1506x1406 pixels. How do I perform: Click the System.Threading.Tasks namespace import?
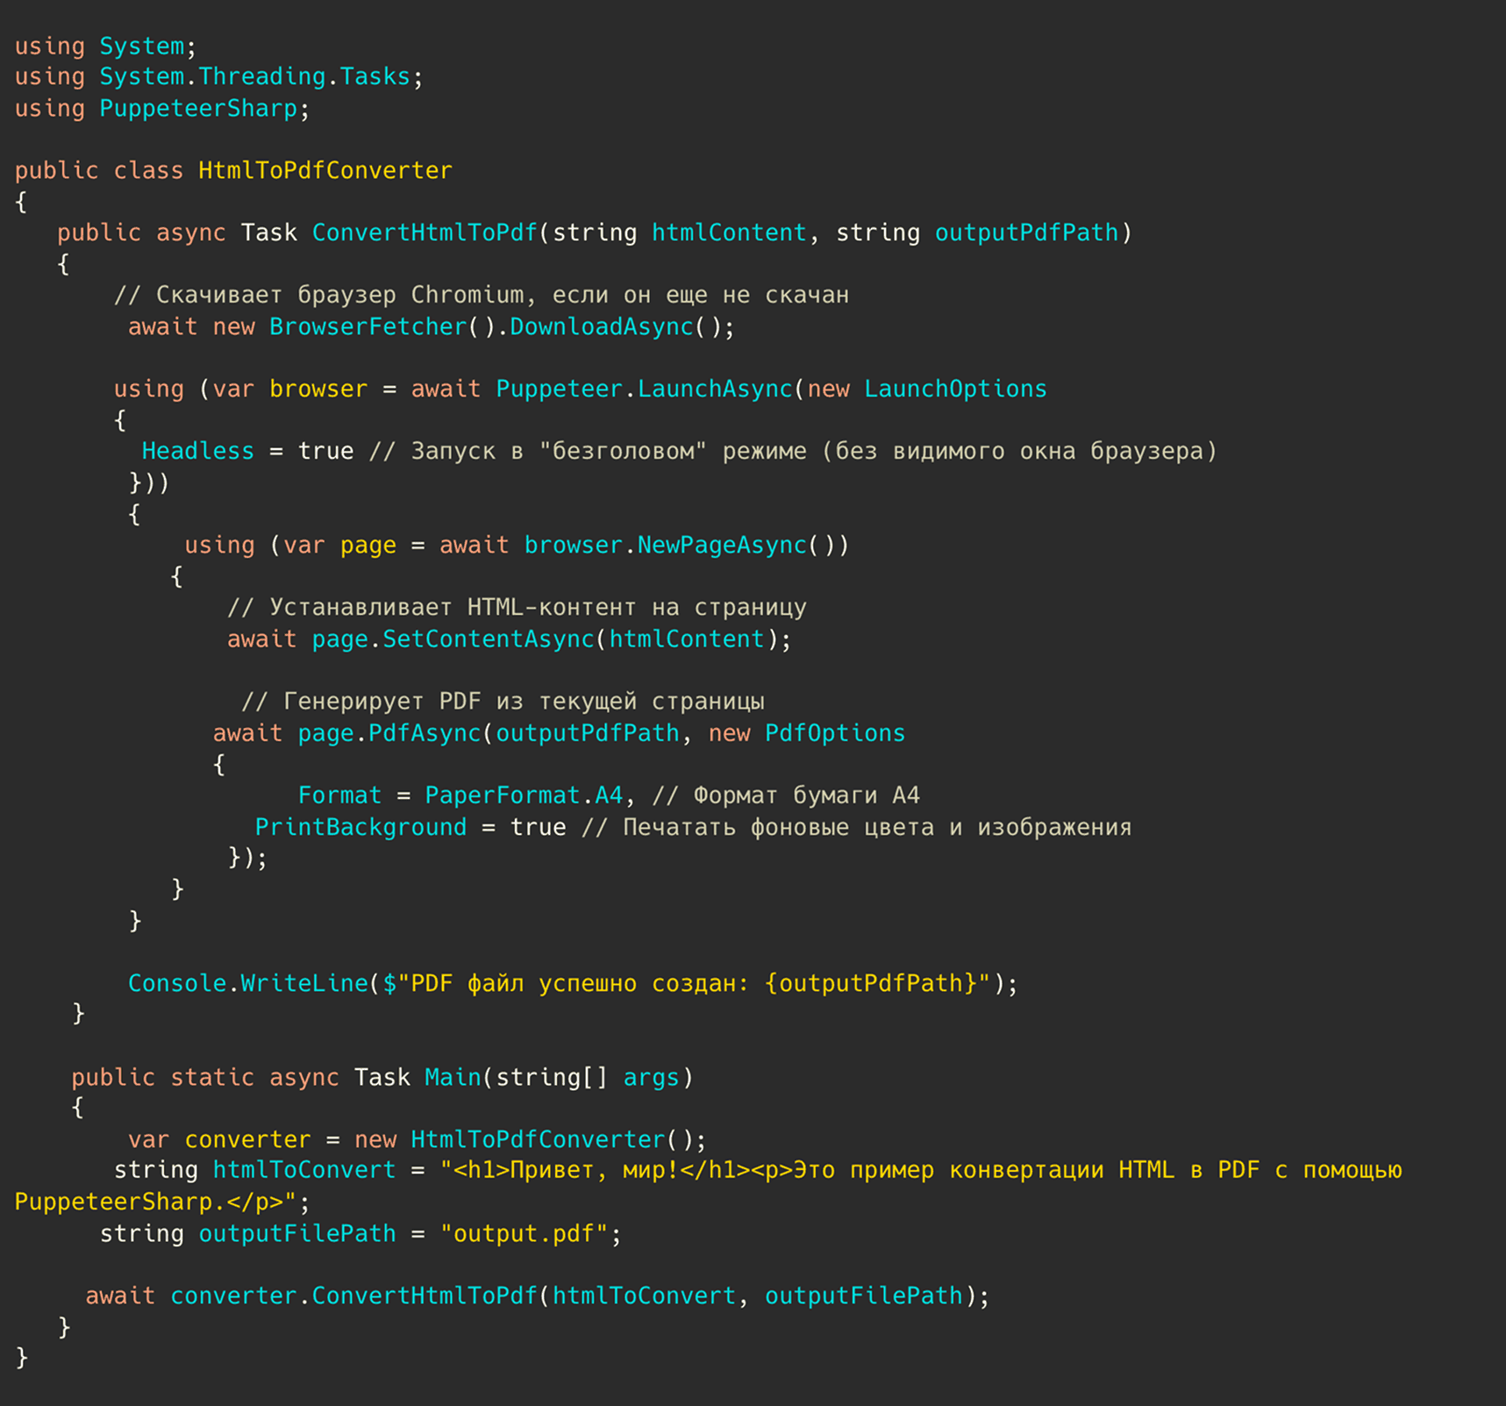tap(254, 77)
